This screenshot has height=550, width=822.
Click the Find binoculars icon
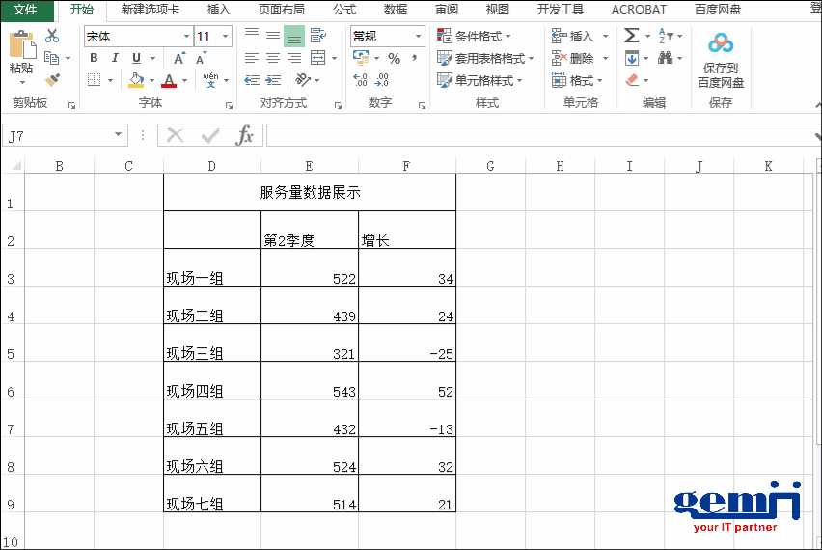point(666,58)
